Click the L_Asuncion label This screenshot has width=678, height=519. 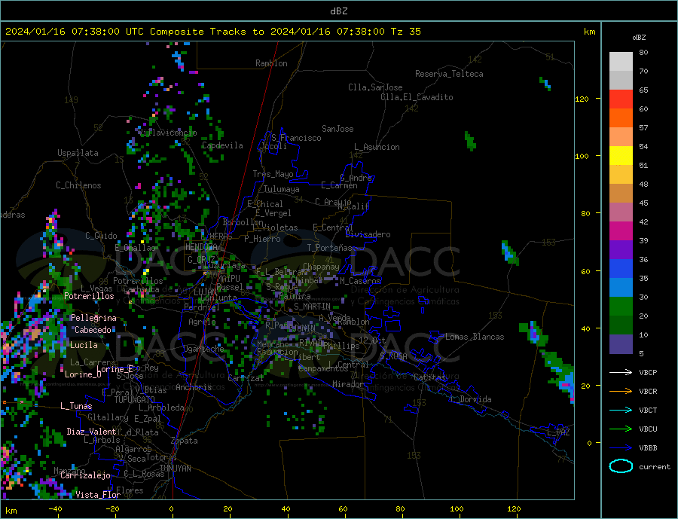(377, 147)
